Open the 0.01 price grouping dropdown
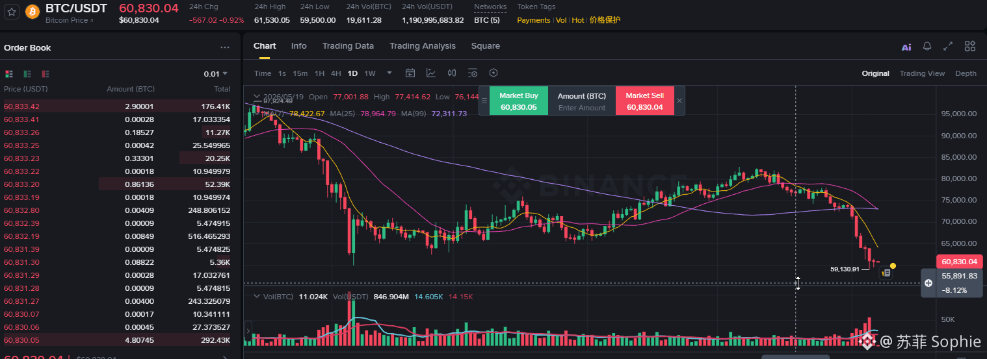The width and height of the screenshot is (987, 359). [x=215, y=74]
